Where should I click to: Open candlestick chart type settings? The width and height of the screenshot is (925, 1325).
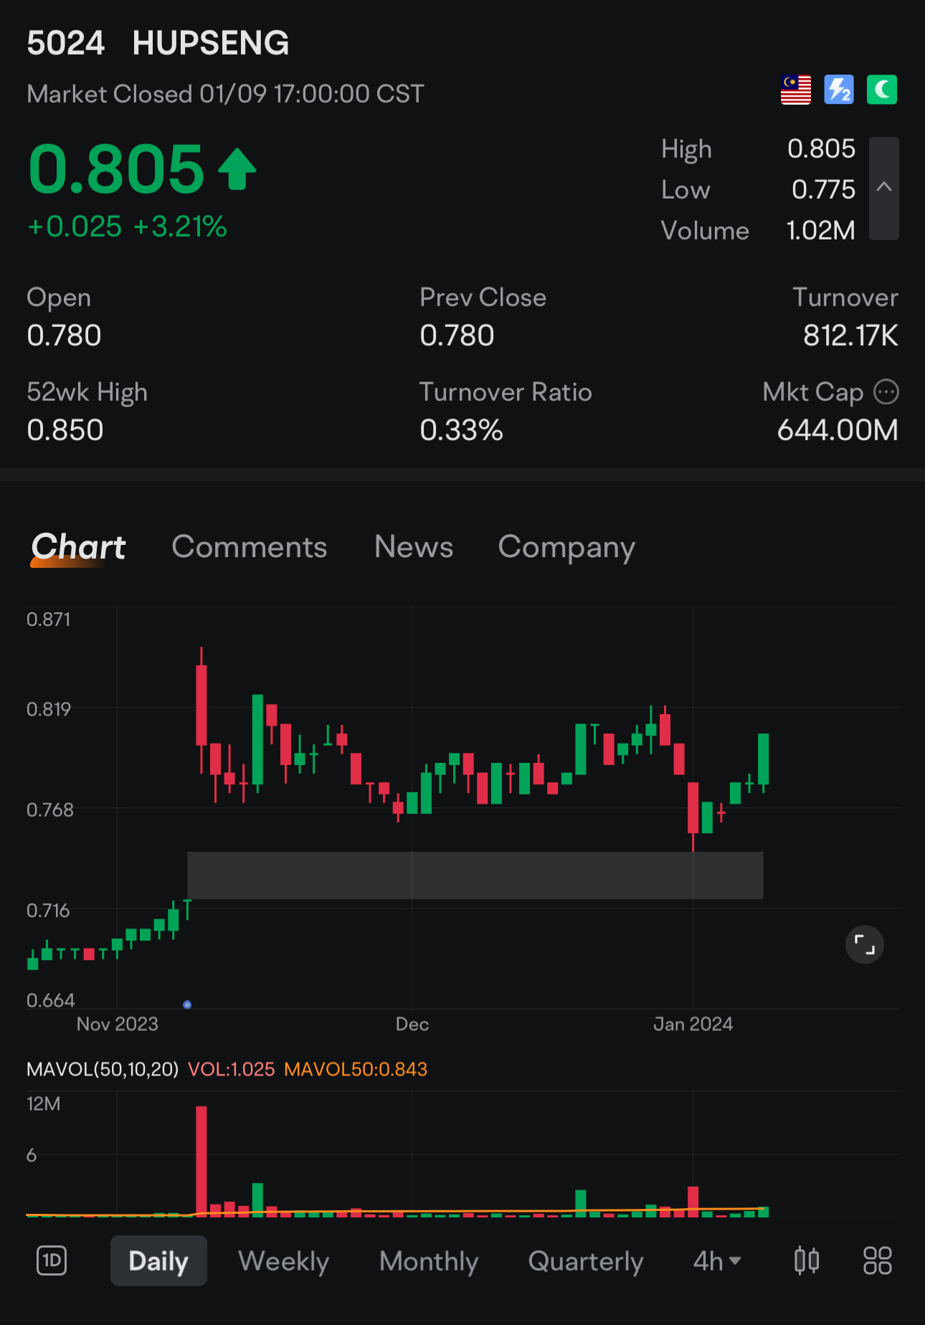pos(807,1260)
